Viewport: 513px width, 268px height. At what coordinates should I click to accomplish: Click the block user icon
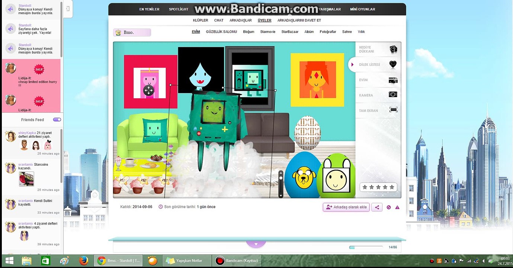389,207
